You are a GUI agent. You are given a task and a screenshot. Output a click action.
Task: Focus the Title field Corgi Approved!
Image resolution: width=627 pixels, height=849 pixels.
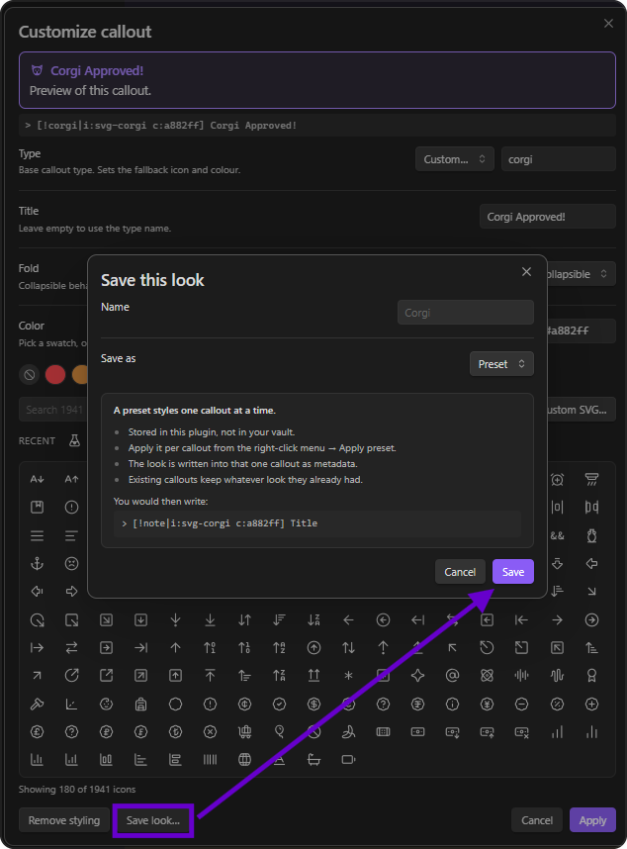tap(548, 217)
